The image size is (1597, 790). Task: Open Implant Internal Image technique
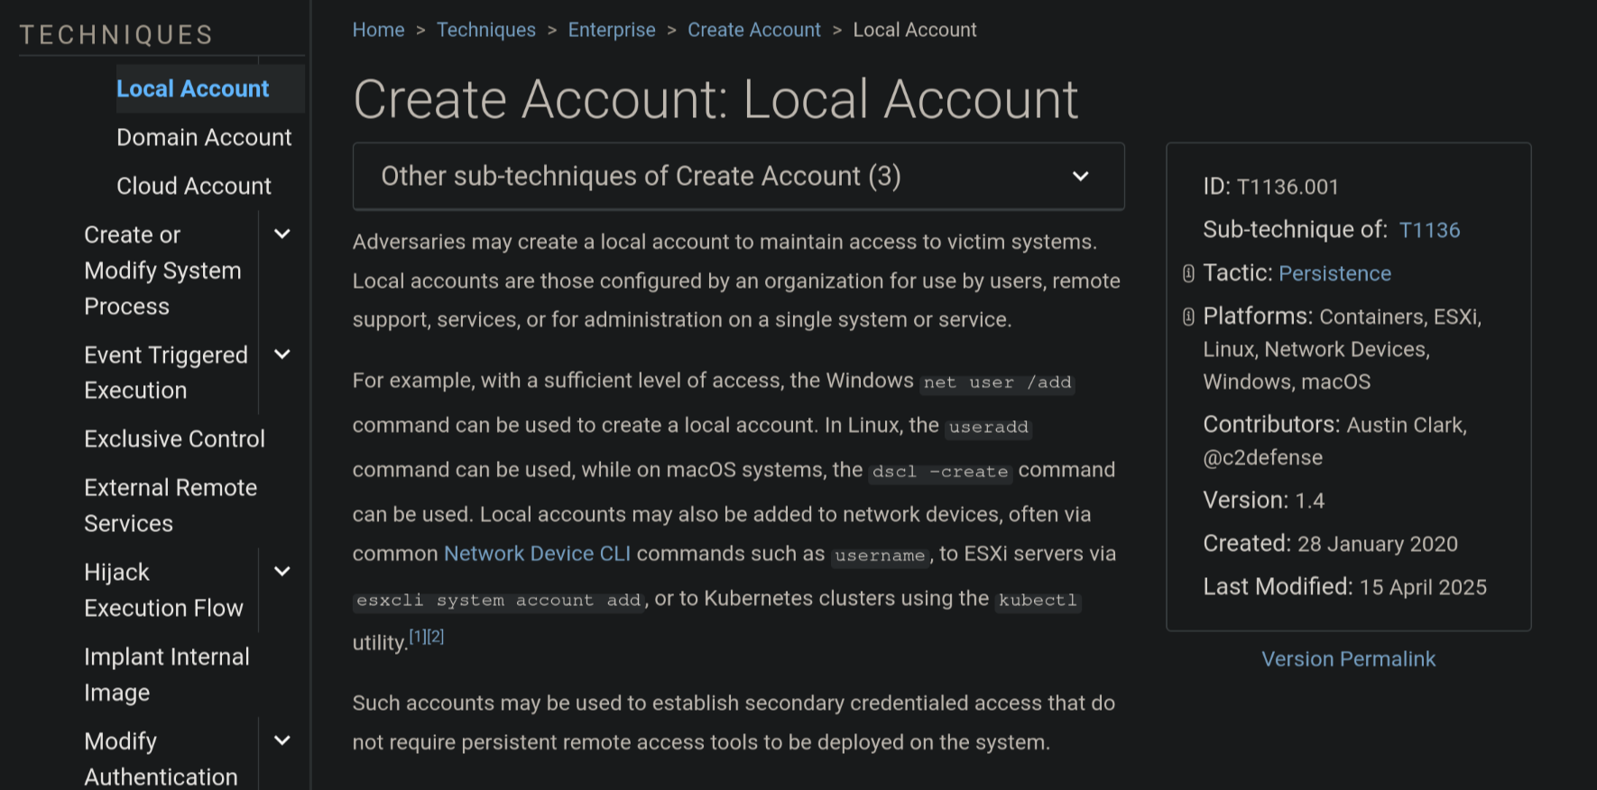[167, 675]
